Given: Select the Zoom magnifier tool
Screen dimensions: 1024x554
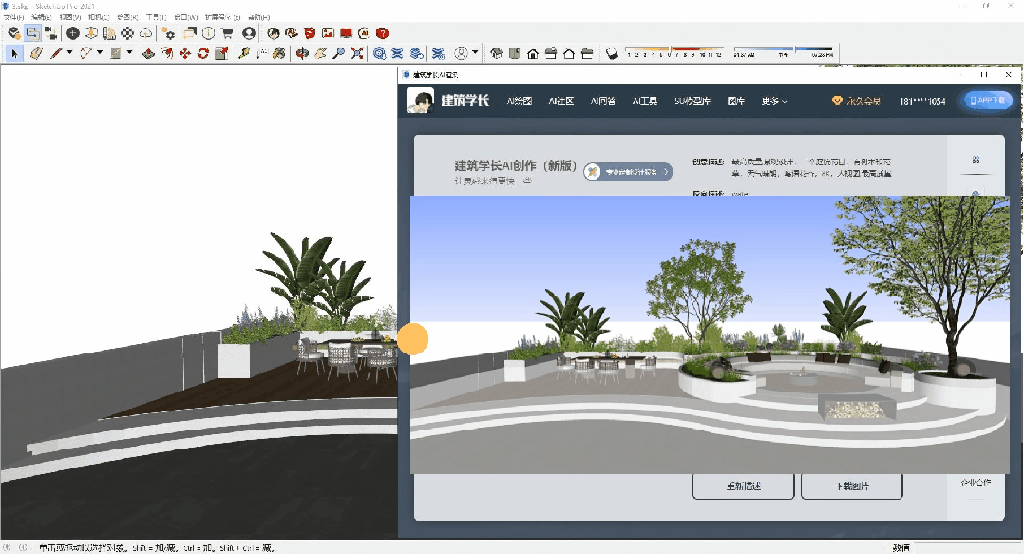Looking at the screenshot, I should 338,53.
